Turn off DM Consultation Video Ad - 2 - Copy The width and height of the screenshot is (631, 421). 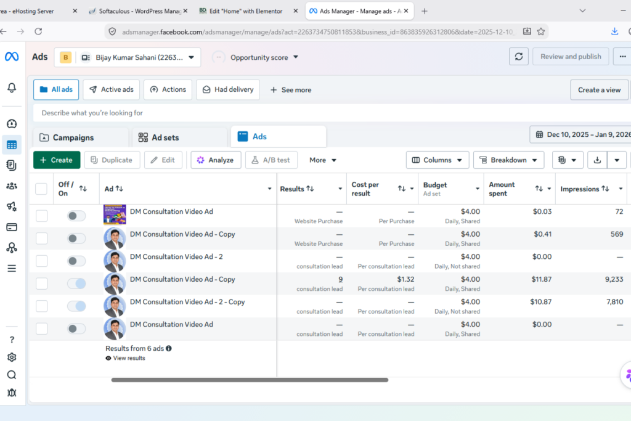click(76, 306)
